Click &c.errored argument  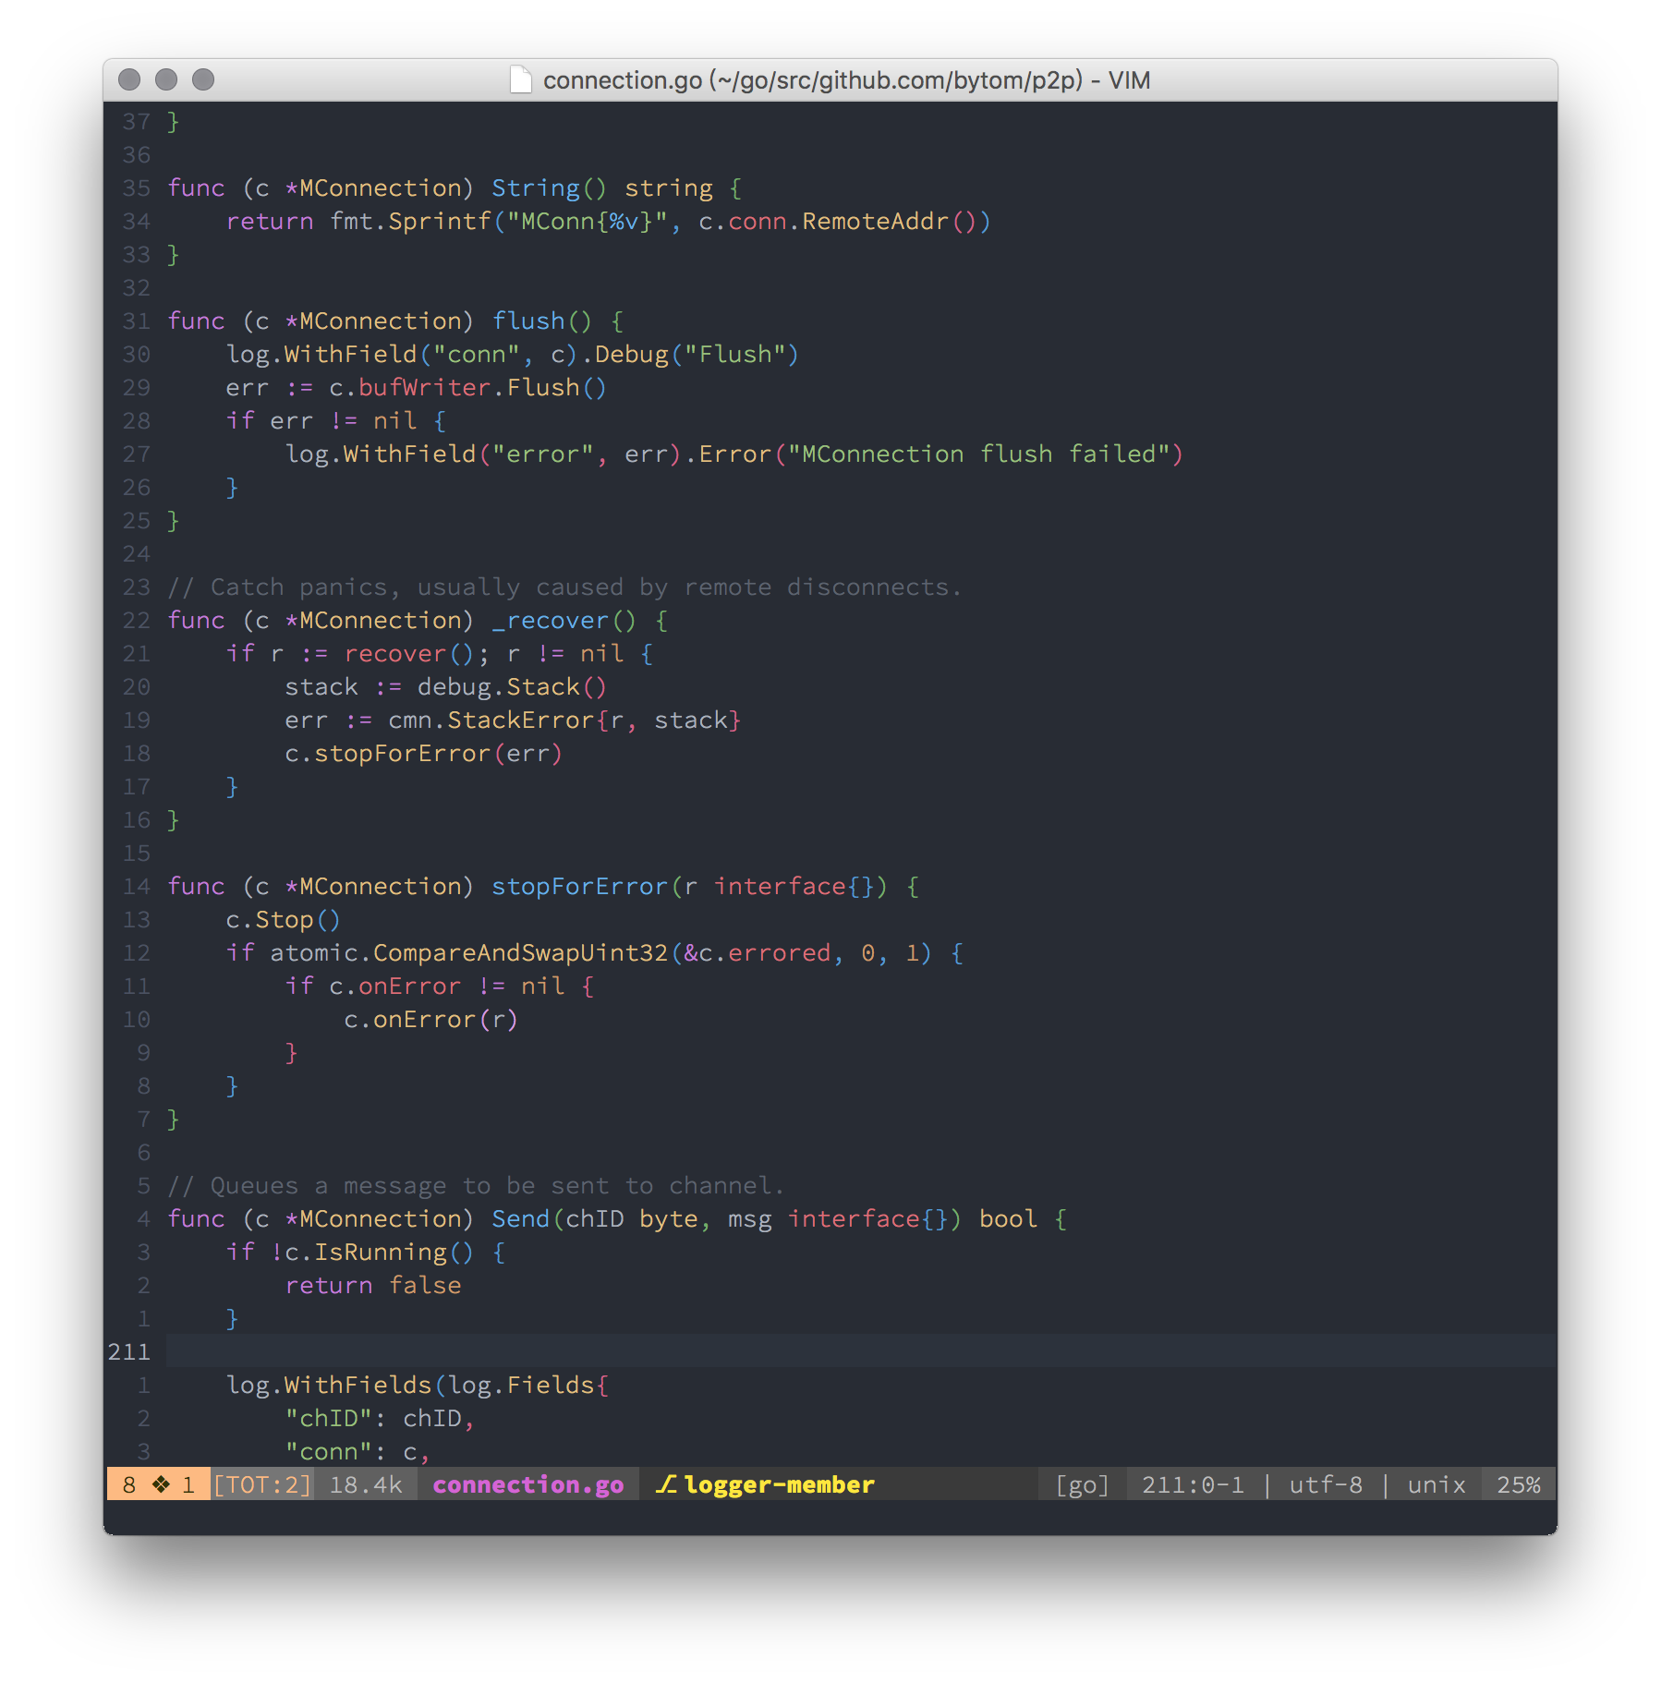[x=757, y=952]
